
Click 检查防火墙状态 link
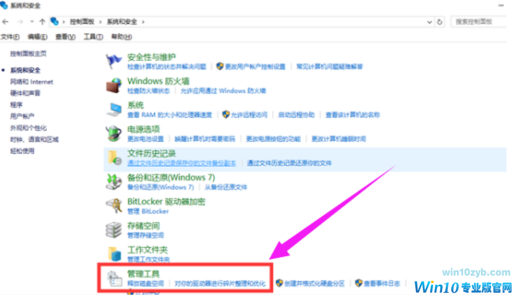(149, 91)
